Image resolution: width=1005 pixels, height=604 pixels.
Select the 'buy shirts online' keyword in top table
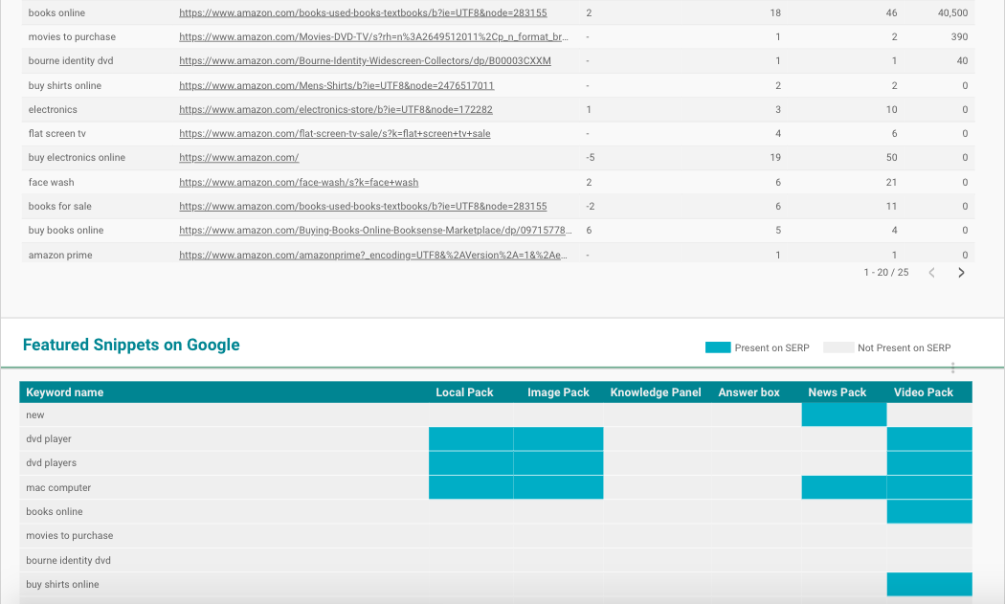point(65,86)
